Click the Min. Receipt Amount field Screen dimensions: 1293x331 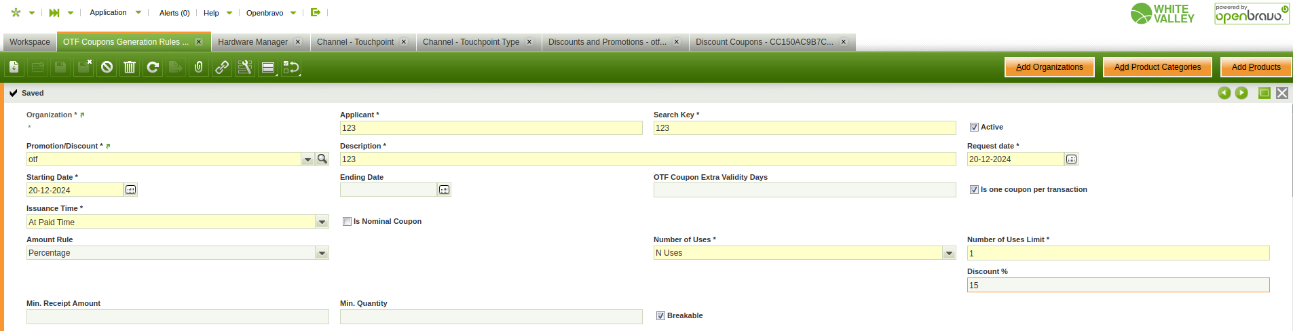[x=177, y=317]
